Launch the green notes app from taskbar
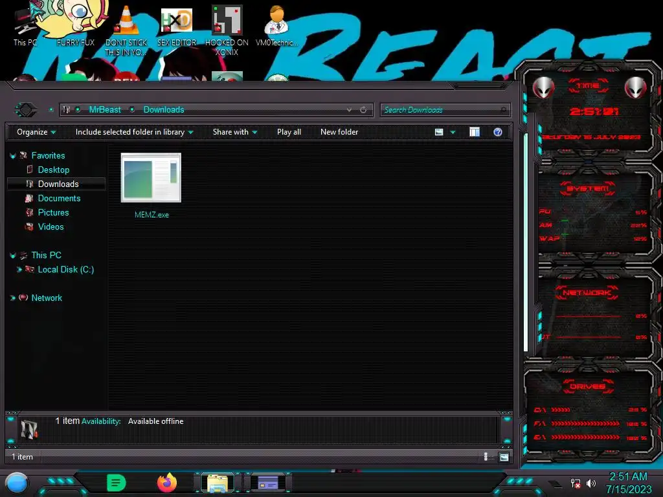 pyautogui.click(x=117, y=483)
